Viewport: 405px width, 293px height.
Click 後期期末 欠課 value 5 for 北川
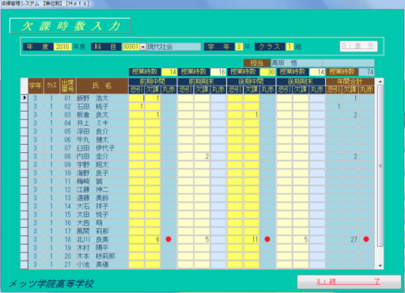[301, 239]
